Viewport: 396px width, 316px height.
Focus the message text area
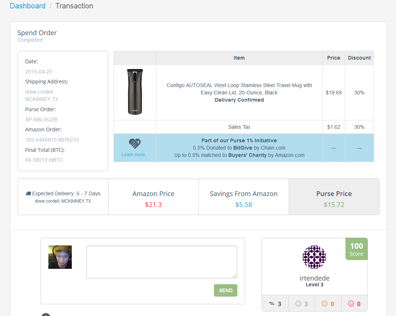[x=161, y=262]
